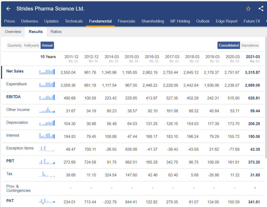Switch to the Overview sub-tab

13,32
